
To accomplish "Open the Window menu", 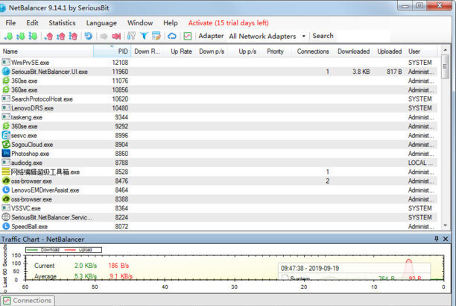I will coord(140,22).
